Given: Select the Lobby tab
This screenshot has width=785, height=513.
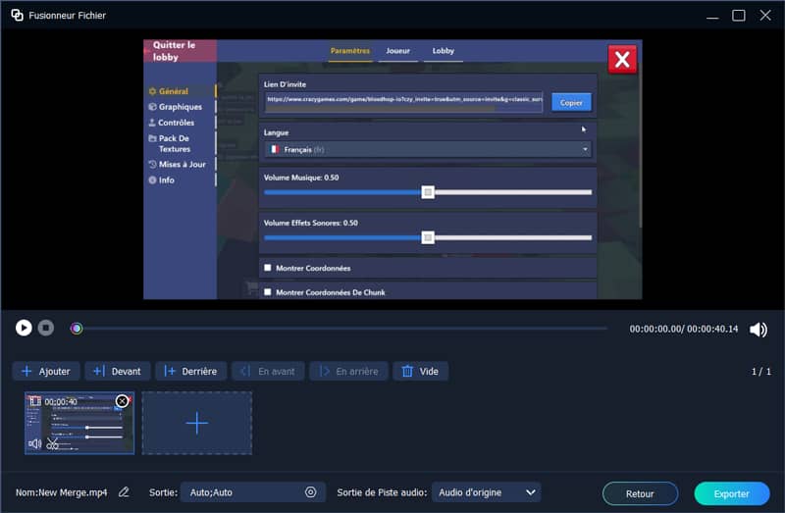Looking at the screenshot, I should 443,51.
